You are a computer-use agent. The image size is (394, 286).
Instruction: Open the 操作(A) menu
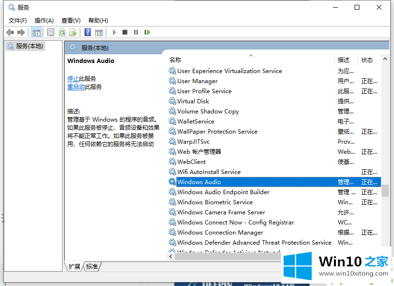coord(44,21)
